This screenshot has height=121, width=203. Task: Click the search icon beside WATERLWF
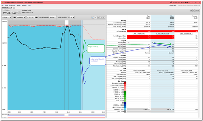click(19, 13)
